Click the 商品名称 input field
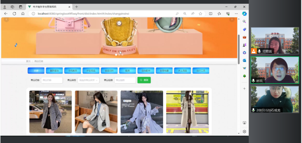Viewport: 302px width, 143px height. (52, 80)
